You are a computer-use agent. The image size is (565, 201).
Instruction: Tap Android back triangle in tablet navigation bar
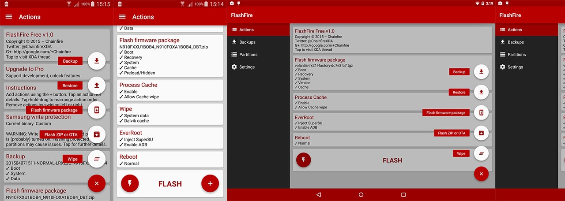tap(319, 194)
